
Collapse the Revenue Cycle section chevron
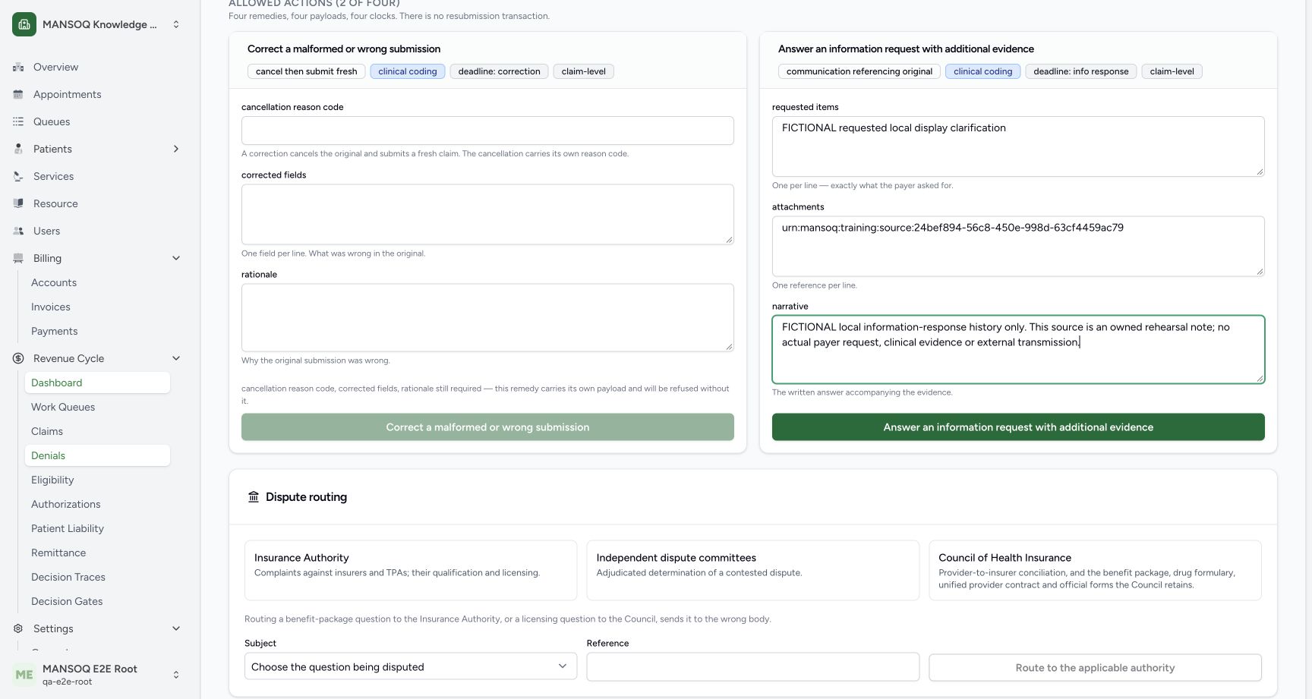tap(176, 358)
